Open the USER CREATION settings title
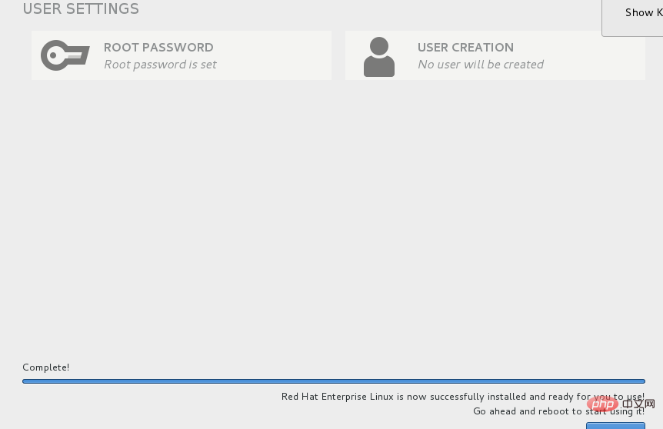 click(465, 48)
